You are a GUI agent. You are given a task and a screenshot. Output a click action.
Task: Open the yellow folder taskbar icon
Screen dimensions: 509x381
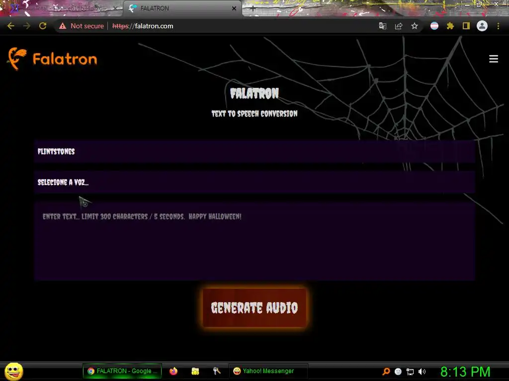(195, 371)
